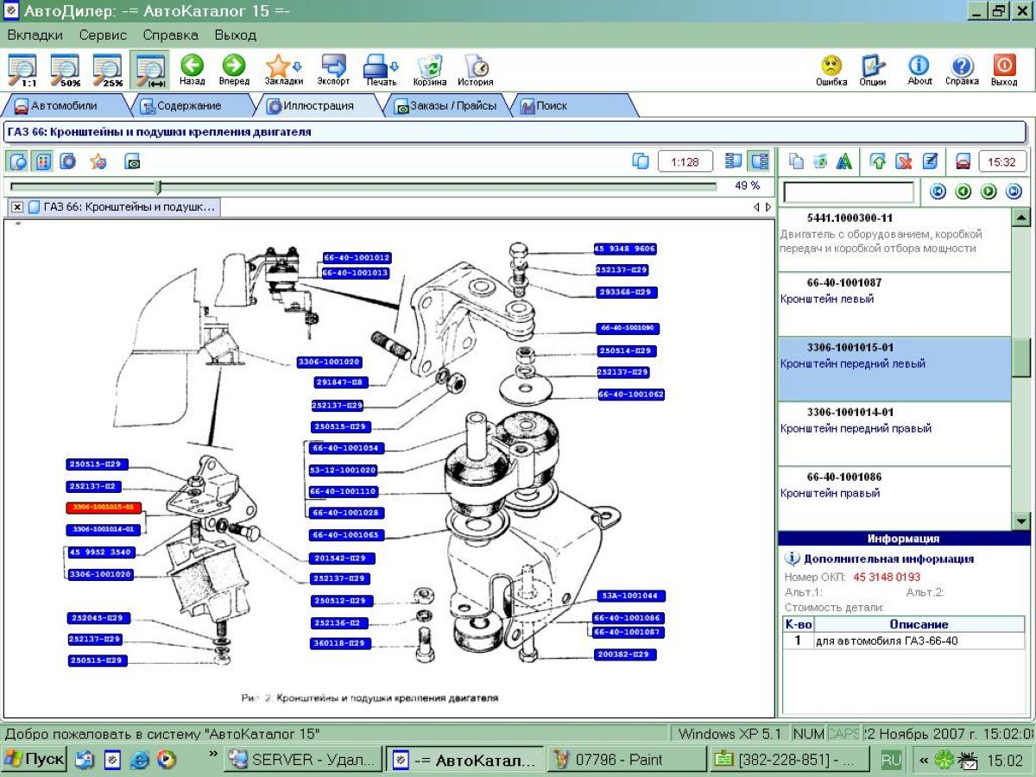
Task: Click the Закладки dropdown arrow
Action: [x=298, y=66]
